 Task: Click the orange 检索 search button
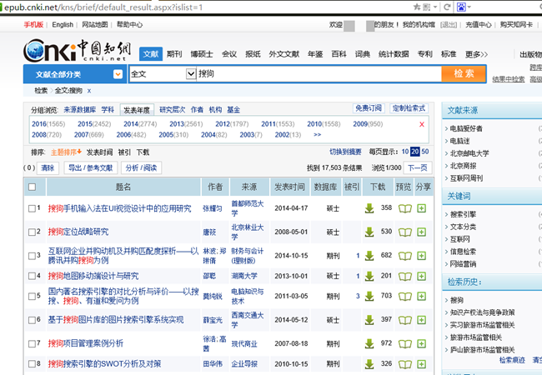pos(464,73)
